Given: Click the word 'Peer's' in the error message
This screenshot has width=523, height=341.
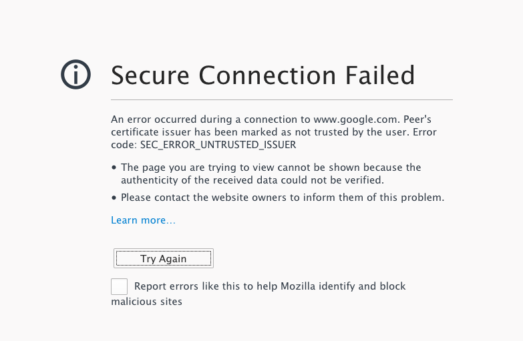Looking at the screenshot, I should [x=417, y=119].
